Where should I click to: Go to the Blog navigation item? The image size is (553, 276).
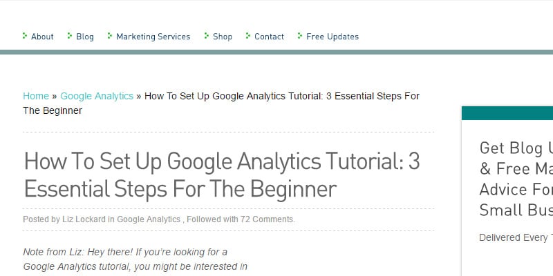tap(85, 37)
